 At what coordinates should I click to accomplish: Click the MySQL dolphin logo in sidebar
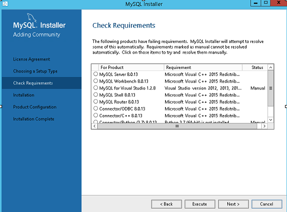tap(32, 17)
